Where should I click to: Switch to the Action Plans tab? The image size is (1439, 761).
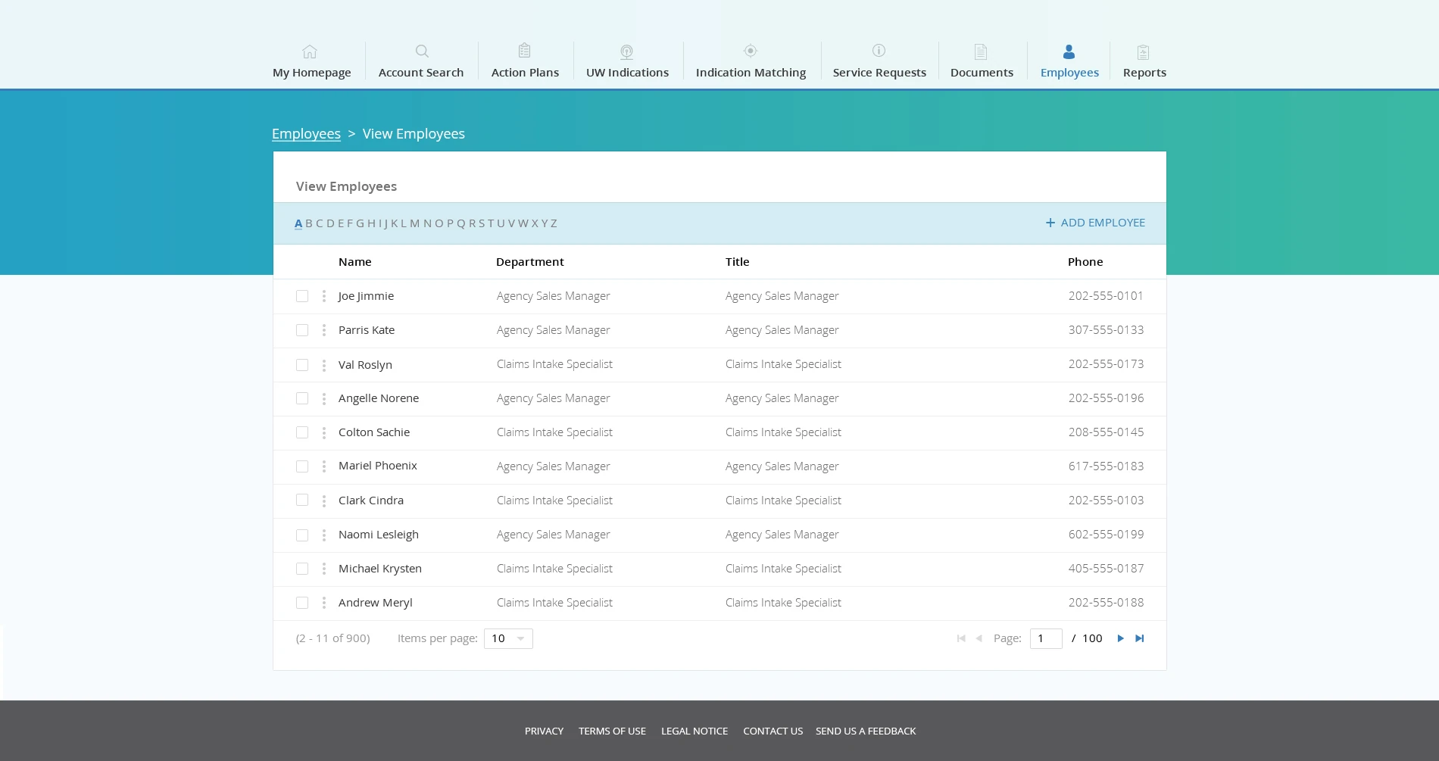click(x=525, y=61)
